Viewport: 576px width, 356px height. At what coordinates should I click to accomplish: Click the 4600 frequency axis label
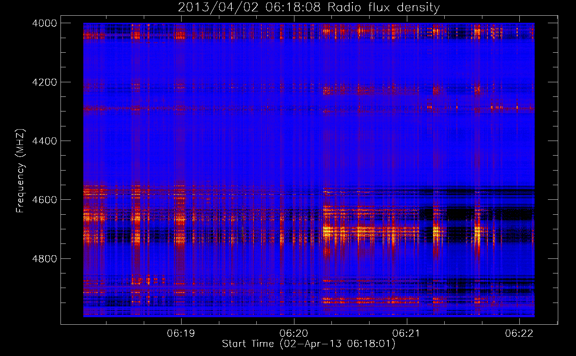pyautogui.click(x=44, y=200)
